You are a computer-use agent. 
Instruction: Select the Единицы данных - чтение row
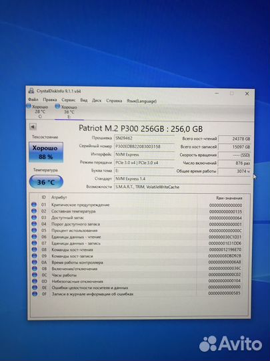coord(137,237)
